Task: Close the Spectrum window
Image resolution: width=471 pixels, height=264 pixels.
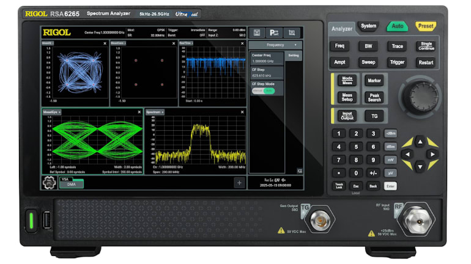Action: coord(242,112)
